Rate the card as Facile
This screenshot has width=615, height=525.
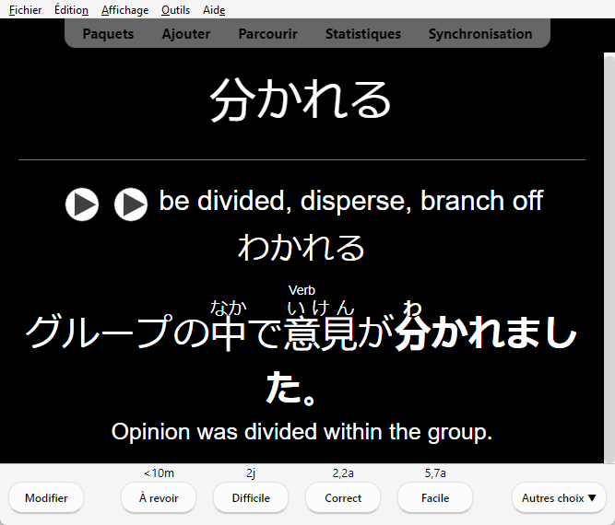point(435,498)
